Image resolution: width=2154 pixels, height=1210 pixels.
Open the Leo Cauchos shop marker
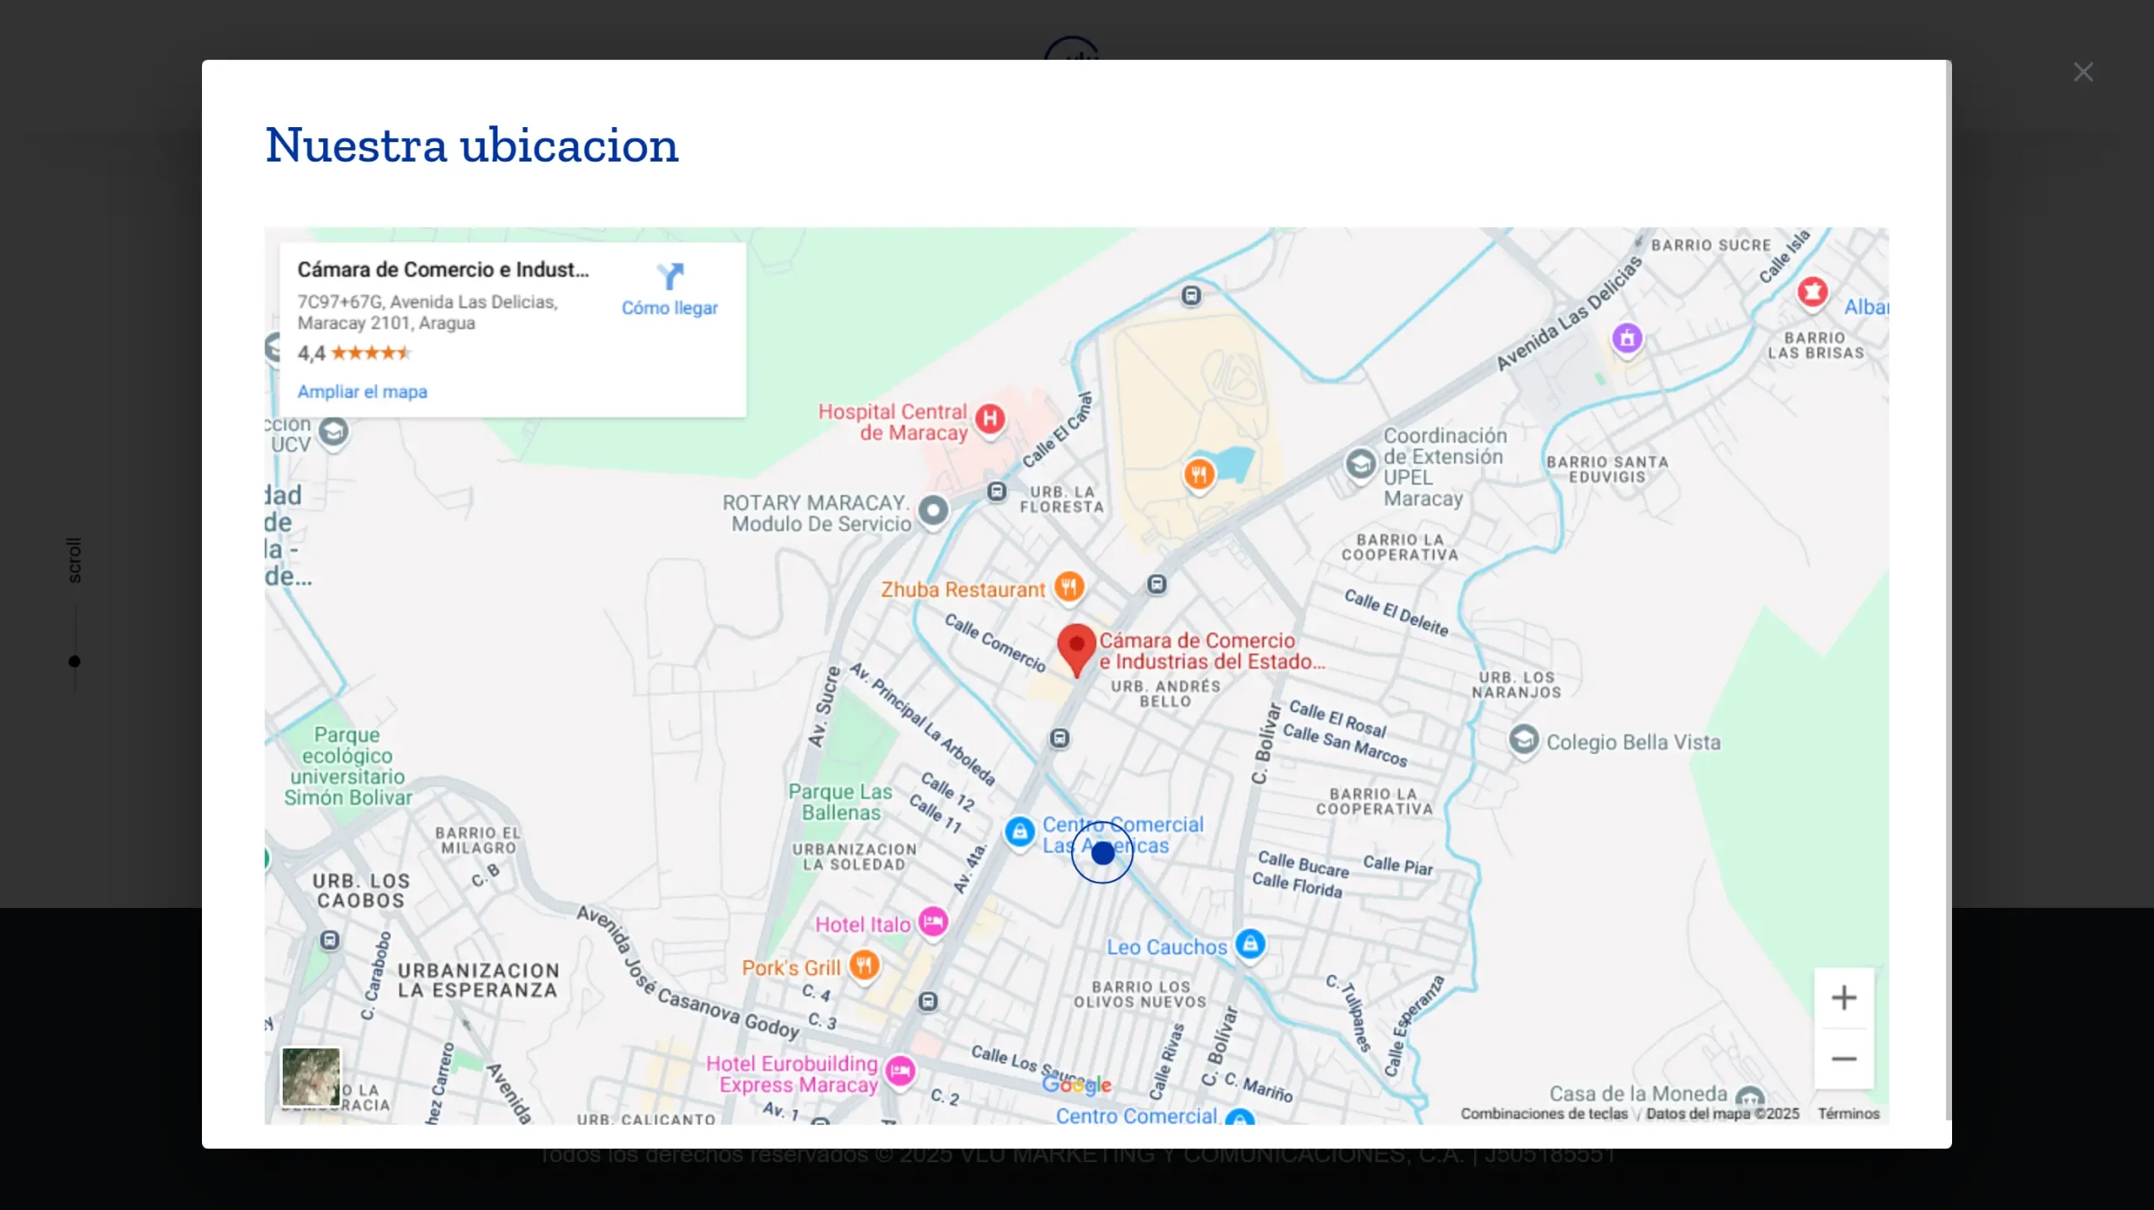tap(1250, 943)
